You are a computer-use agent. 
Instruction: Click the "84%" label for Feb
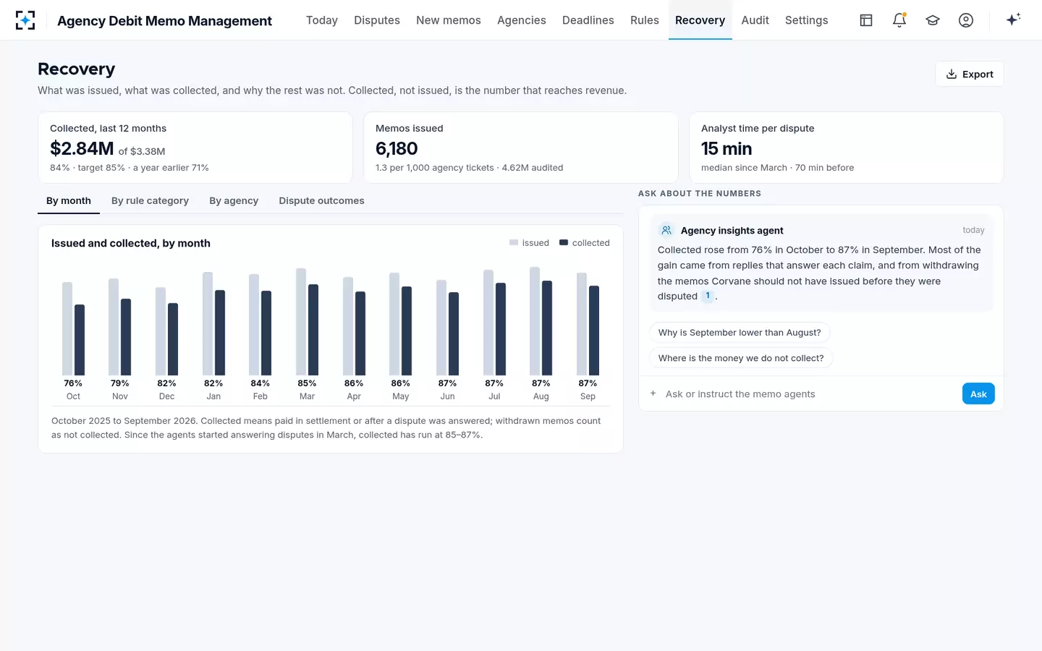click(260, 383)
